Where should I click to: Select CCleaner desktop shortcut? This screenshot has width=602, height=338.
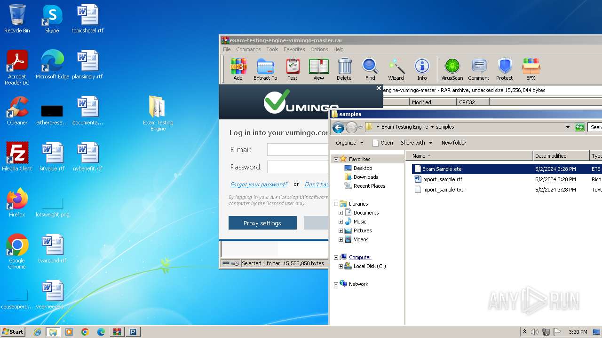17,111
